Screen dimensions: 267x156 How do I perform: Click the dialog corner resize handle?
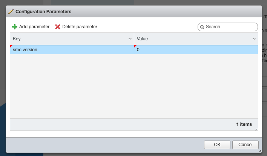260,151
